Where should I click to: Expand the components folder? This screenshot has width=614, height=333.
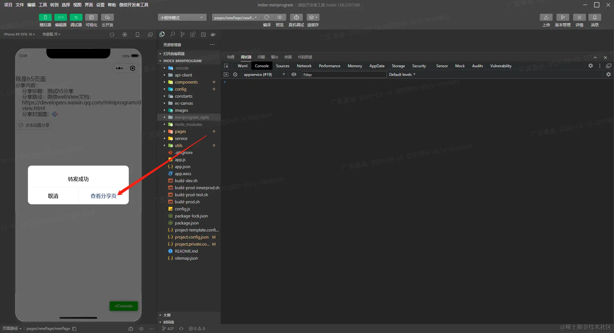[x=189, y=82]
